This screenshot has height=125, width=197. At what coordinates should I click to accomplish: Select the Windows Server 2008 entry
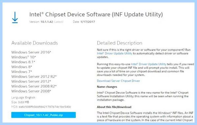point(31,91)
